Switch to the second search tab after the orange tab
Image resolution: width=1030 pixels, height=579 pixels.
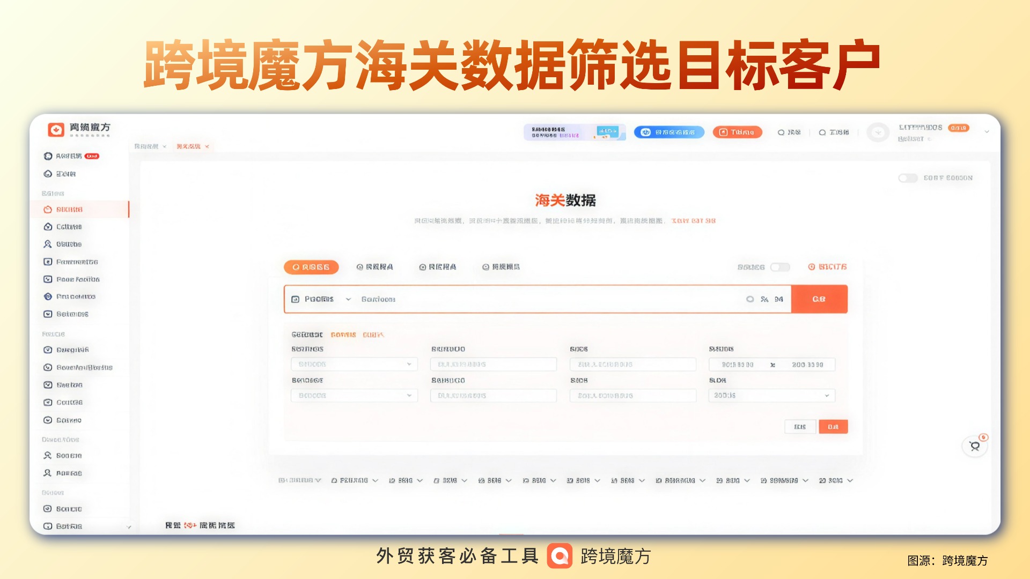click(x=374, y=267)
